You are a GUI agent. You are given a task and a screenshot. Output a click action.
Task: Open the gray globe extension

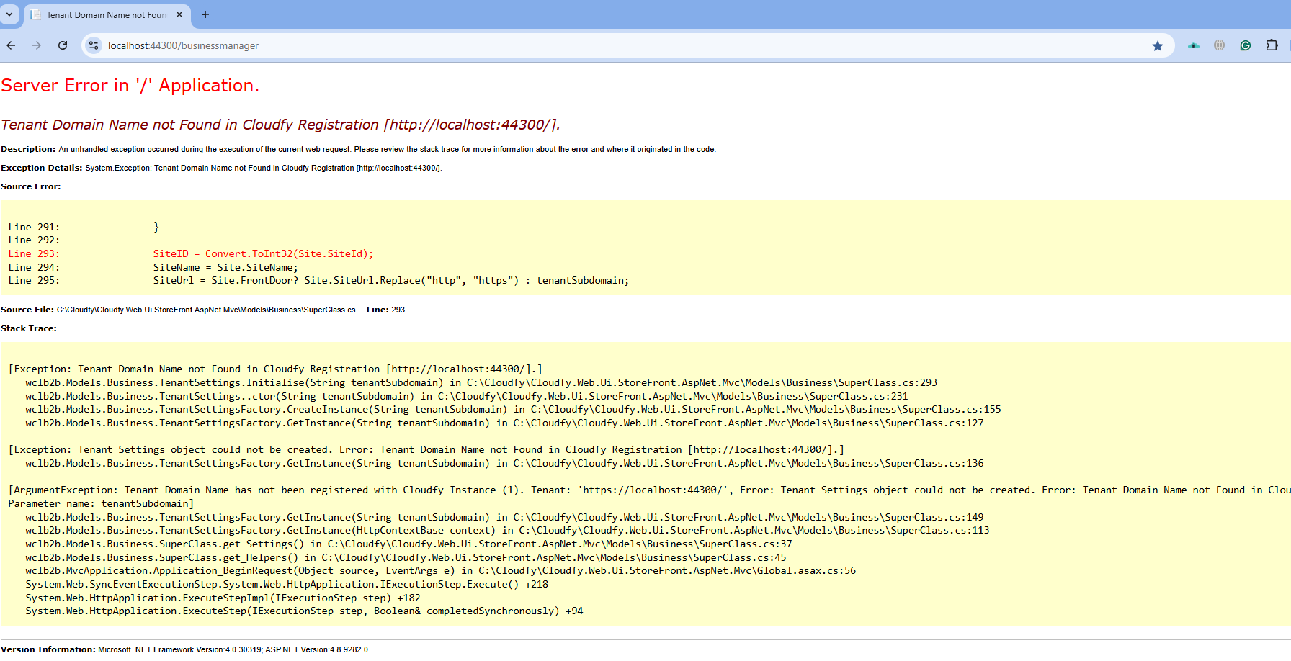[1219, 45]
